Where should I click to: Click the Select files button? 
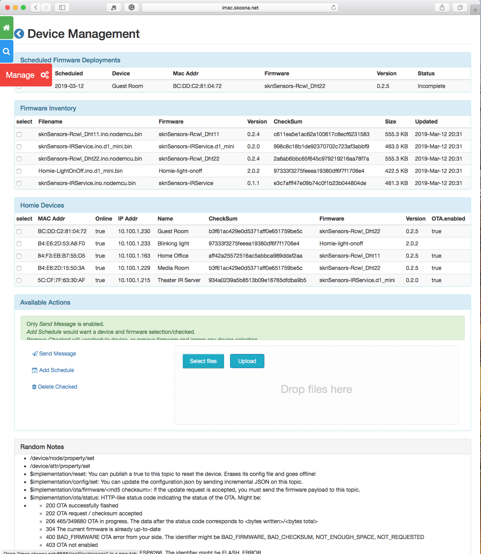click(203, 361)
